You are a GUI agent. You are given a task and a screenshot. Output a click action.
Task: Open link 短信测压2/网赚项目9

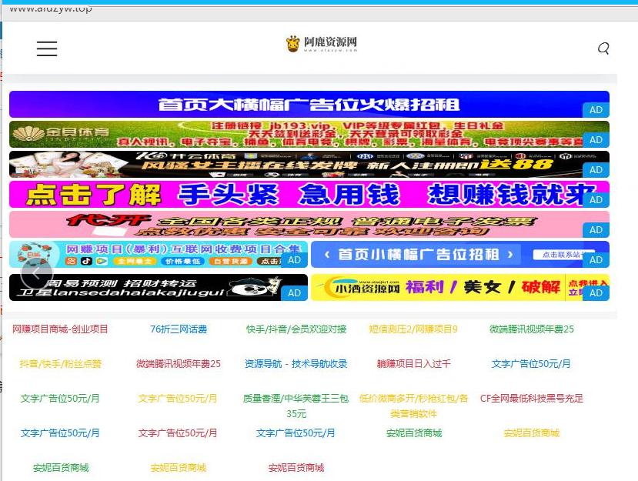(x=413, y=329)
